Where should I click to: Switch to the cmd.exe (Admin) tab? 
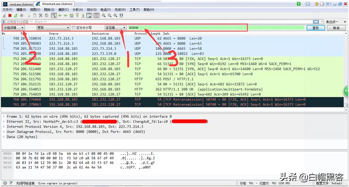click(17, 4)
